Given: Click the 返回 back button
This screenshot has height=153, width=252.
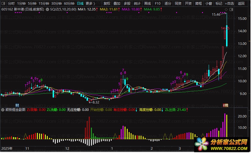Looking at the screenshot, I should tap(241, 3).
